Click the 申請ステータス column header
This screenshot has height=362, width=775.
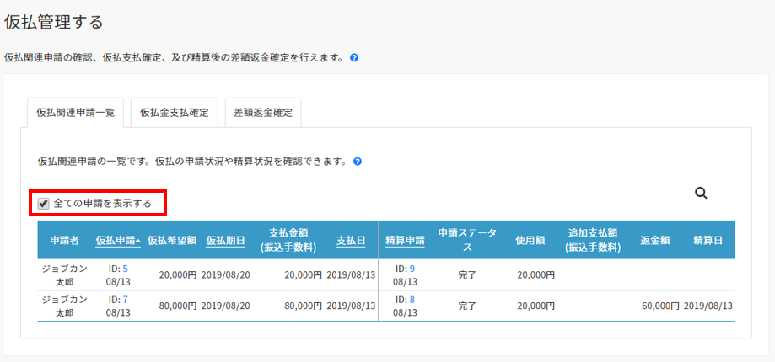[x=467, y=240]
